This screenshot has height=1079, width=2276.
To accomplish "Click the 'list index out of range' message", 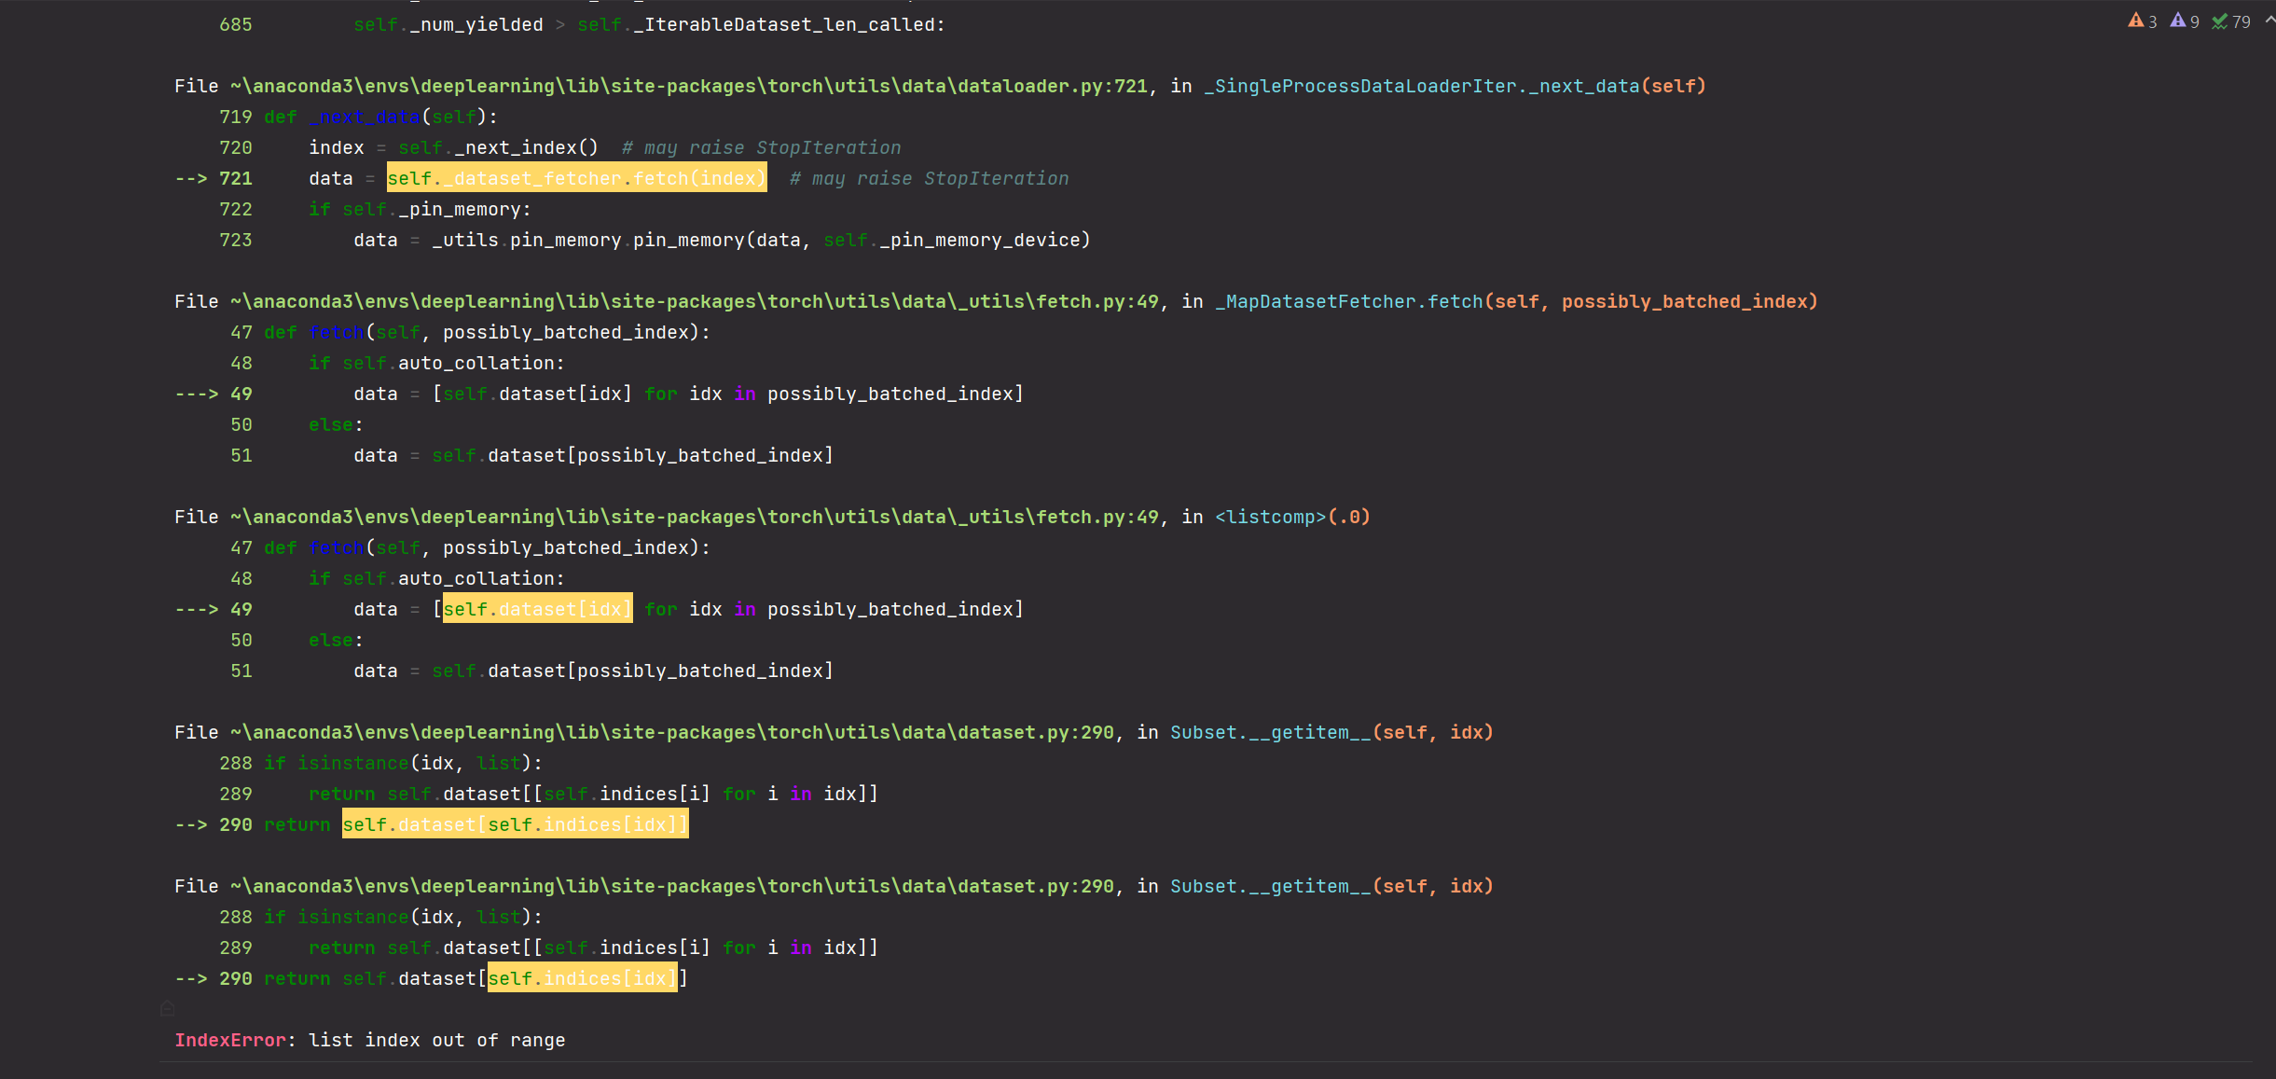I will point(437,1040).
